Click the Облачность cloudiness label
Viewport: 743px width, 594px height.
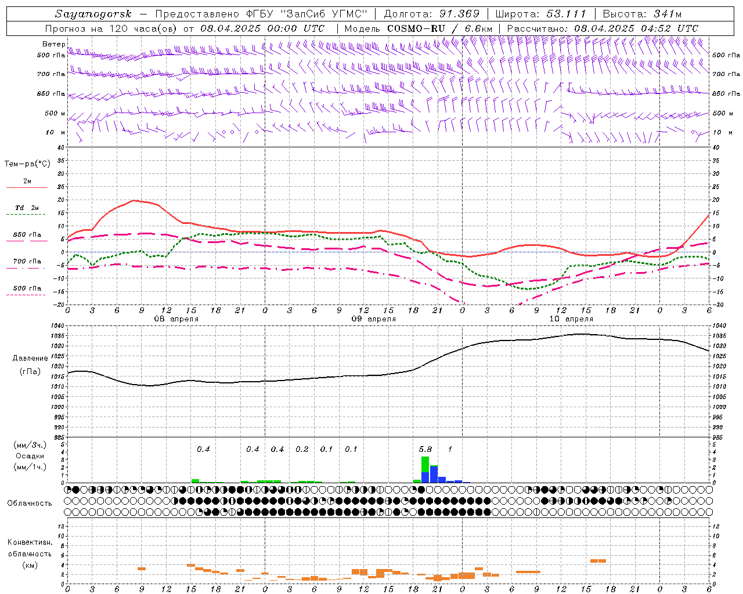[29, 503]
